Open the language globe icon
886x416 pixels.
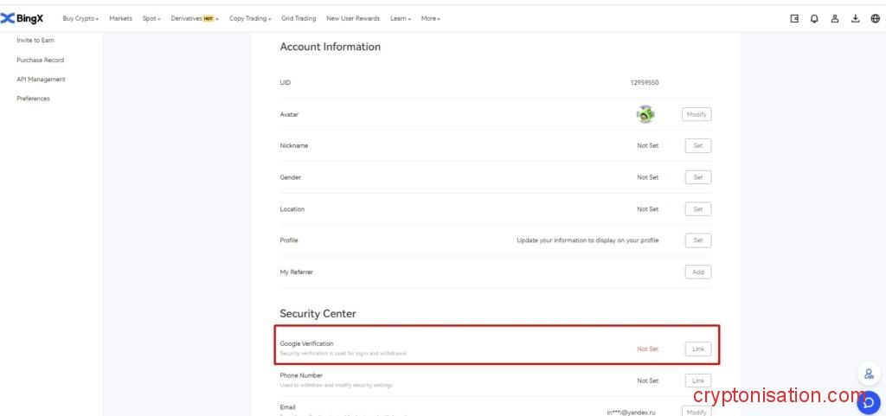875,18
